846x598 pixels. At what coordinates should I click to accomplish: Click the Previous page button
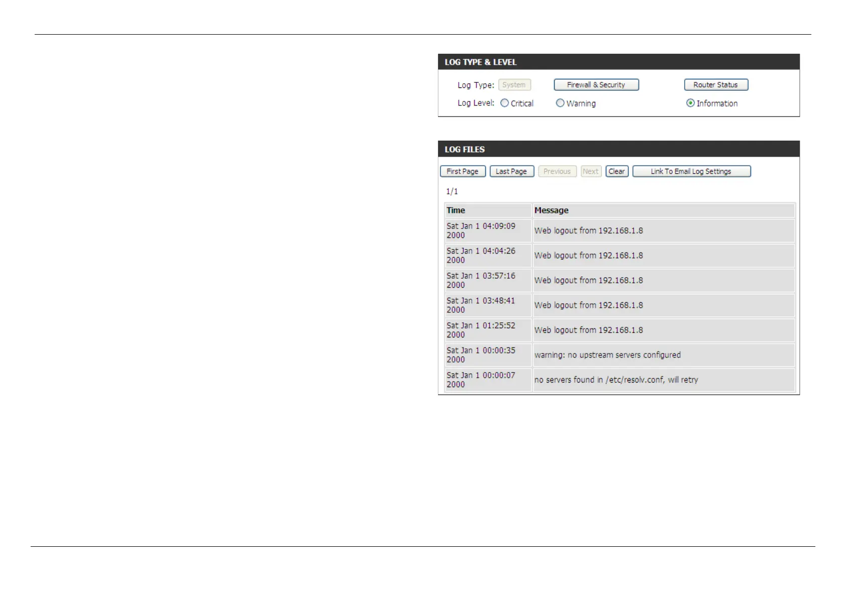pyautogui.click(x=557, y=171)
